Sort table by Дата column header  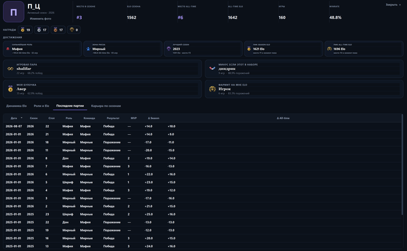pos(14,118)
